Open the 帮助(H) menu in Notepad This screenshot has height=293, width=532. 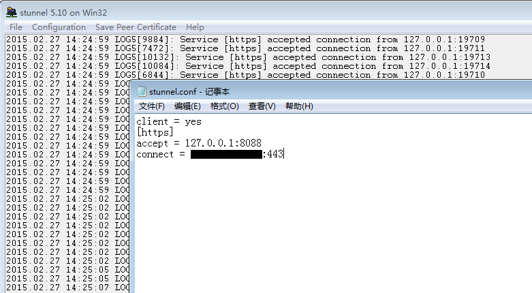click(x=299, y=106)
